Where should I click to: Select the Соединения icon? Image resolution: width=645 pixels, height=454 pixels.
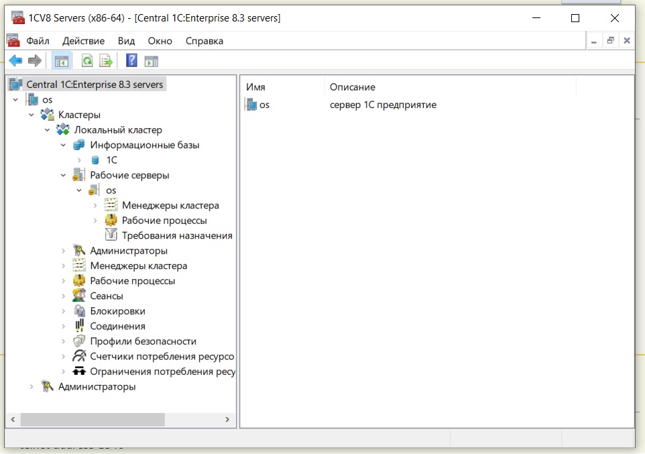click(x=79, y=326)
